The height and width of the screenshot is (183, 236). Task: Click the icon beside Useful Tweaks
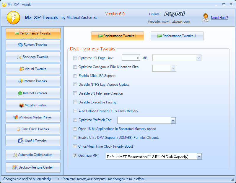(x=21, y=141)
